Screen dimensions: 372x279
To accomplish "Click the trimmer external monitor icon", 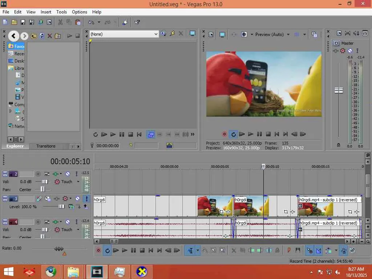I will click(192, 34).
